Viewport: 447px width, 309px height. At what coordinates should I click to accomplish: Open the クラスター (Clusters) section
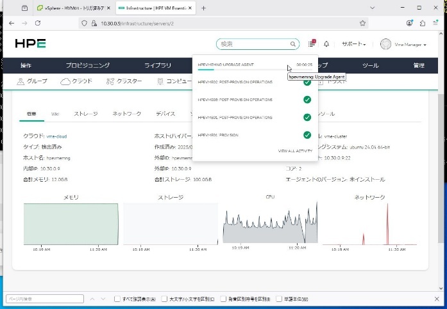tap(124, 81)
